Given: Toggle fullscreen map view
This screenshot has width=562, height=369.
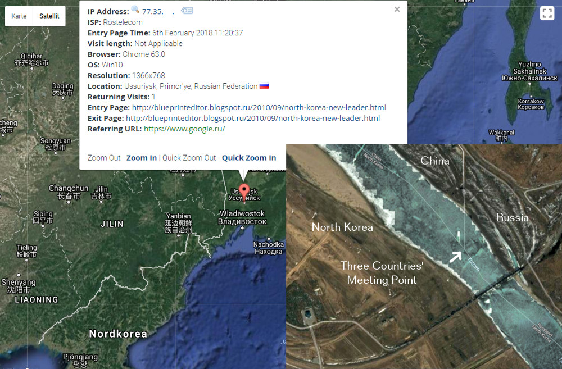Looking at the screenshot, I should tap(547, 13).
